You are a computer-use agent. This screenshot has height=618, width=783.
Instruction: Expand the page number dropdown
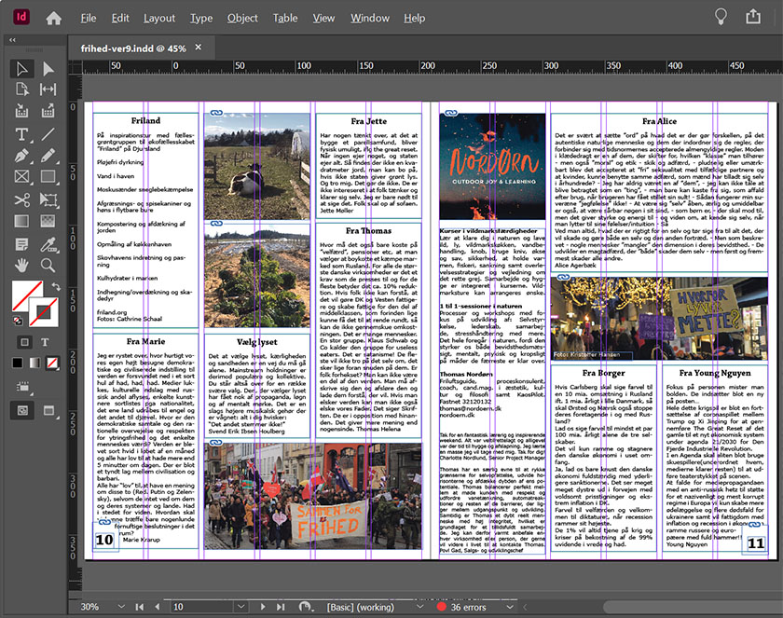click(241, 607)
